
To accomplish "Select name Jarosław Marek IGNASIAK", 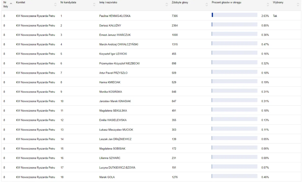I will click(x=115, y=101).
